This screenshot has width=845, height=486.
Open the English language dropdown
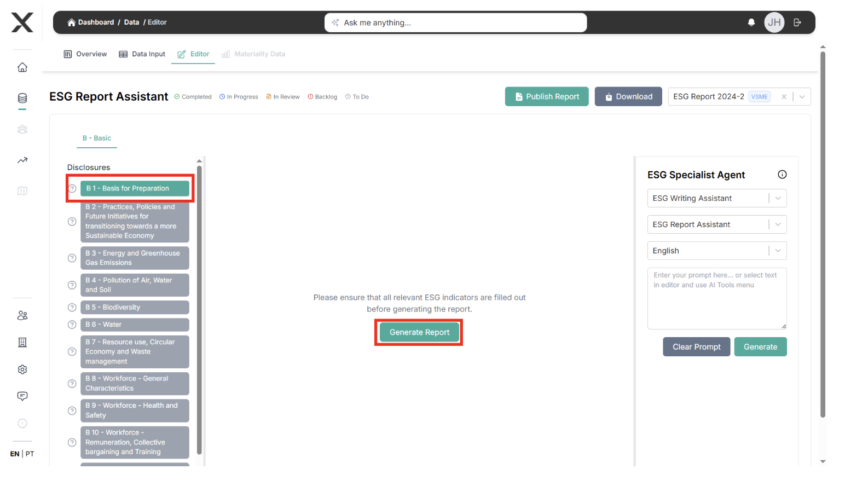717,251
